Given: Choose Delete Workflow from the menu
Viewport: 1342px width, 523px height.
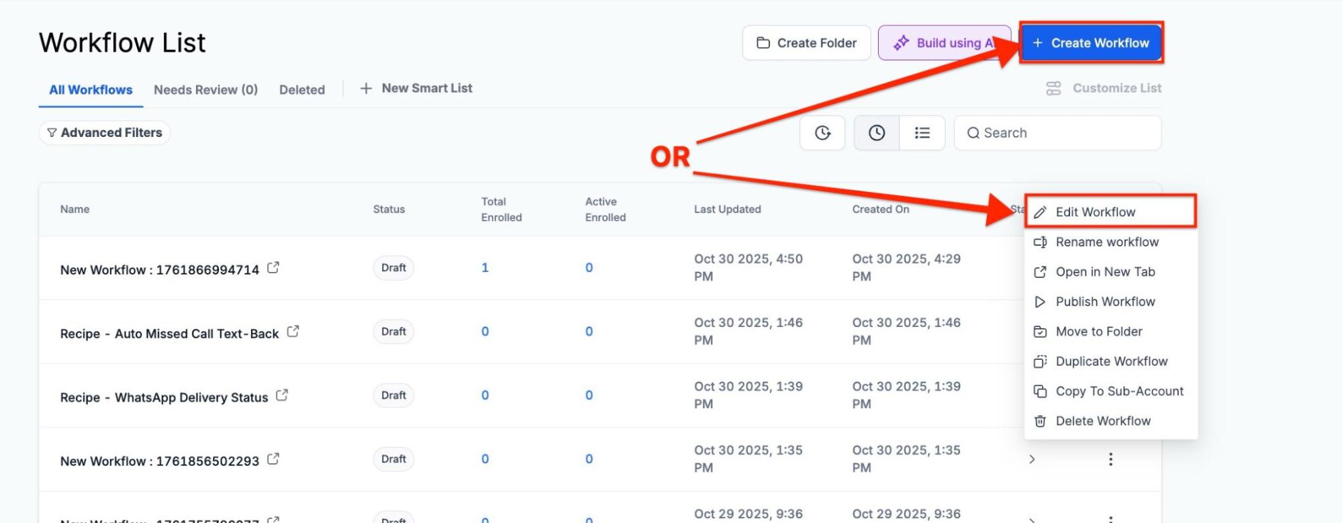Looking at the screenshot, I should tap(1102, 421).
